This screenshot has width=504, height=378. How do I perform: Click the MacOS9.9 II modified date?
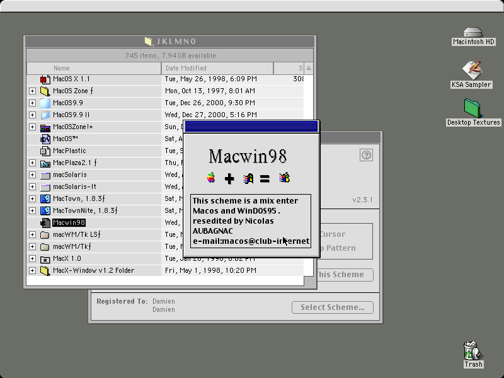[211, 115]
